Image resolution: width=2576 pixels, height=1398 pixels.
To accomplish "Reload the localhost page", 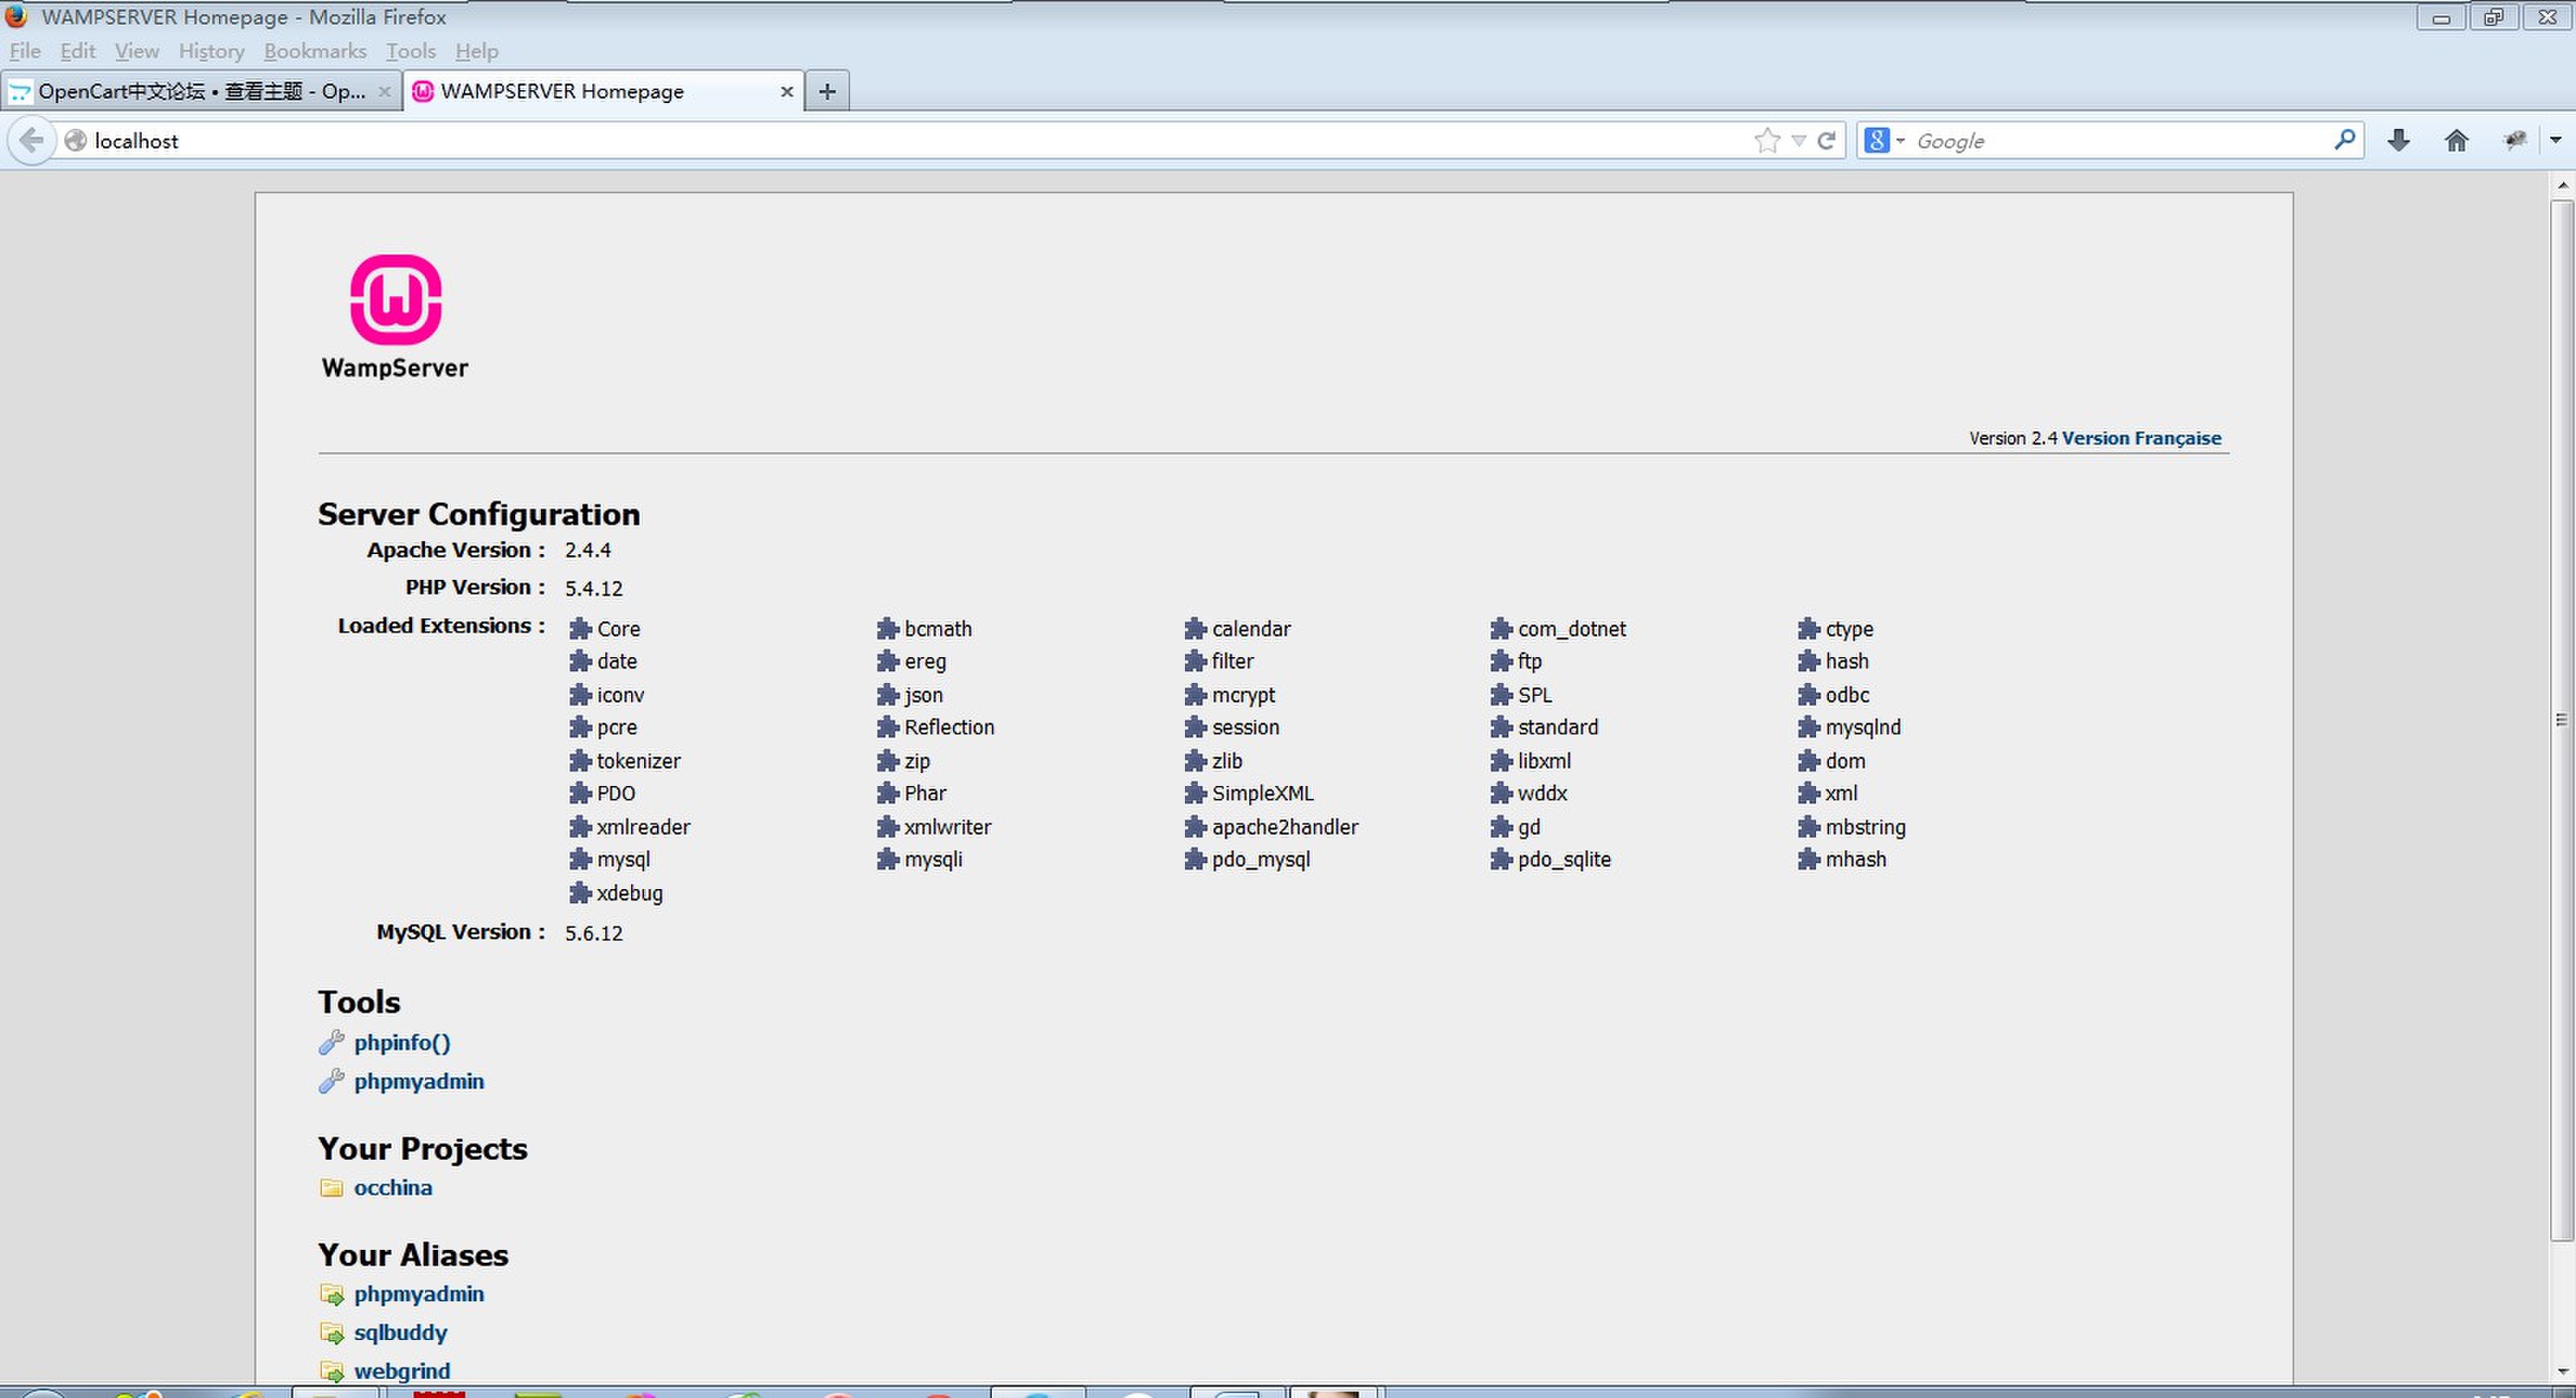I will (x=1826, y=140).
